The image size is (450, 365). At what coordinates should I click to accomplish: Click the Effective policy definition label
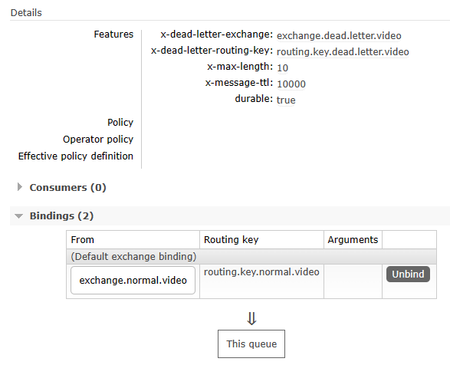(x=76, y=156)
